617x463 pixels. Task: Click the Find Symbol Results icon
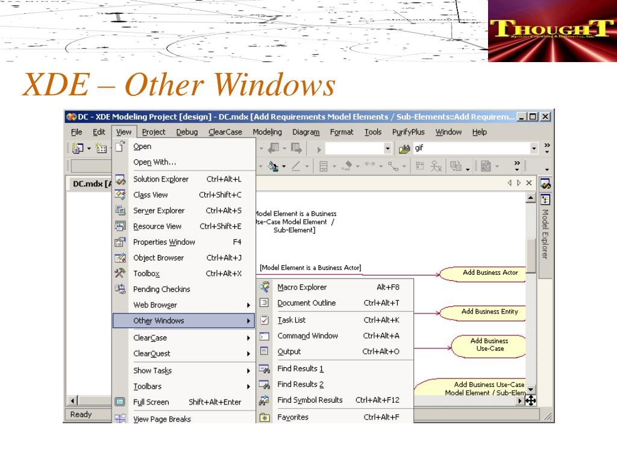tap(265, 400)
